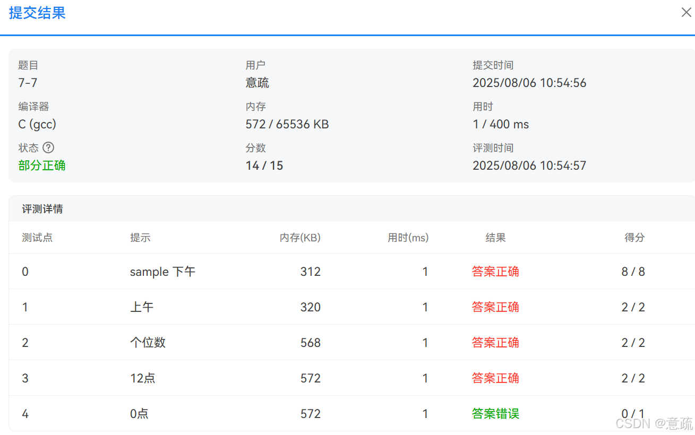Click the 用时(ms) column header
The image size is (695, 435).
click(x=408, y=238)
